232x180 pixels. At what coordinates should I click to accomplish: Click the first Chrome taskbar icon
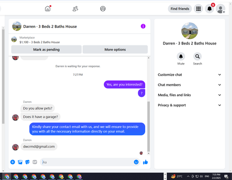7,176
